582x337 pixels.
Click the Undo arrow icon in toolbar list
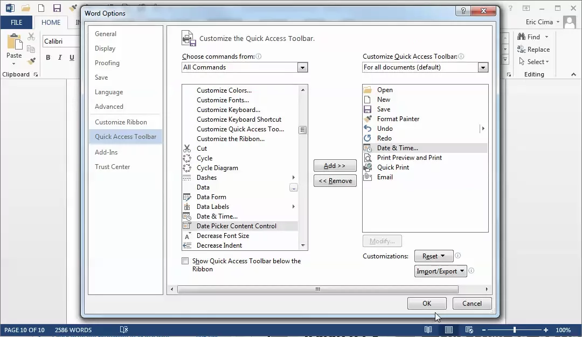(368, 128)
